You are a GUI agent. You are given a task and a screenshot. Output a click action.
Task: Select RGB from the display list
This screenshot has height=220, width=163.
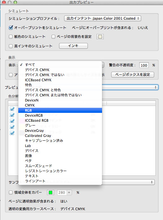[60, 110]
